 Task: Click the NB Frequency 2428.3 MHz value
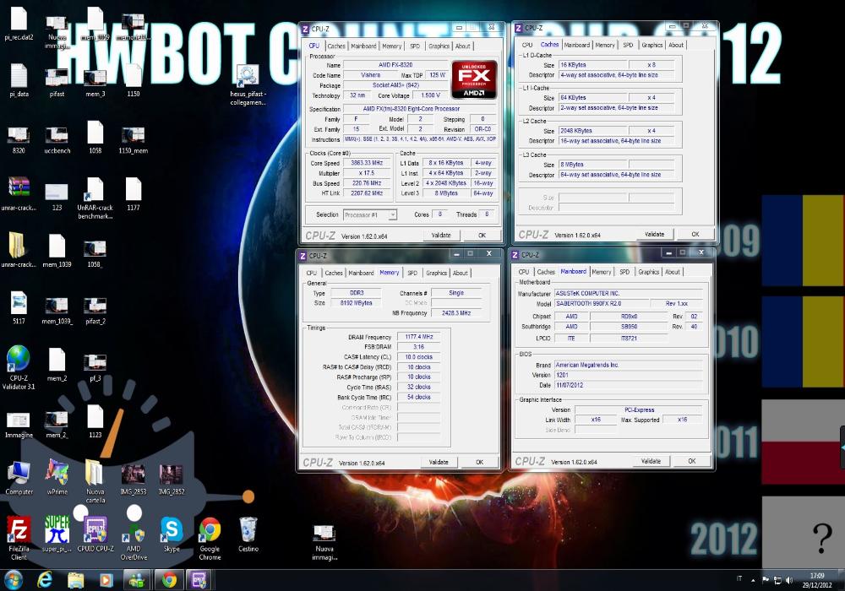pyautogui.click(x=456, y=312)
